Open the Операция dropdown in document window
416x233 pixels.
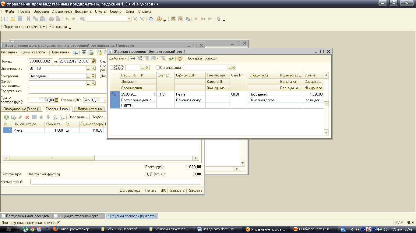pos(9,52)
